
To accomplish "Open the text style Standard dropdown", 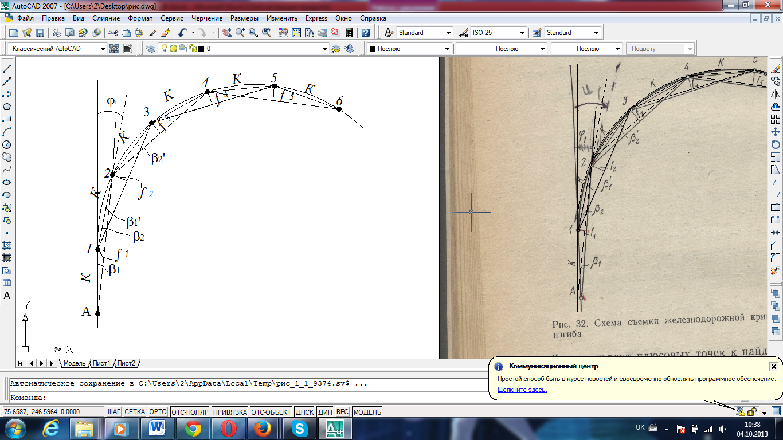I will 448,33.
